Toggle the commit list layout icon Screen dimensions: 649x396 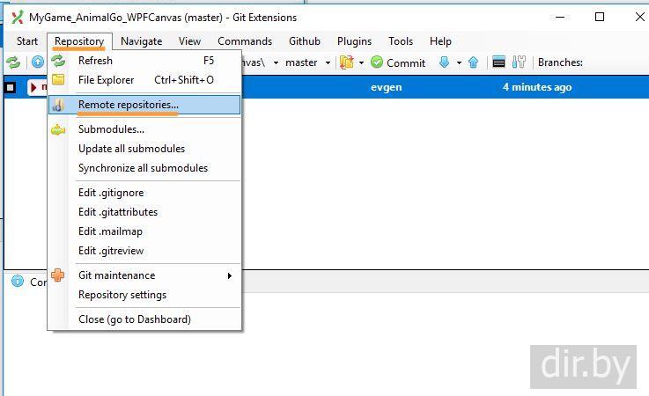point(498,62)
